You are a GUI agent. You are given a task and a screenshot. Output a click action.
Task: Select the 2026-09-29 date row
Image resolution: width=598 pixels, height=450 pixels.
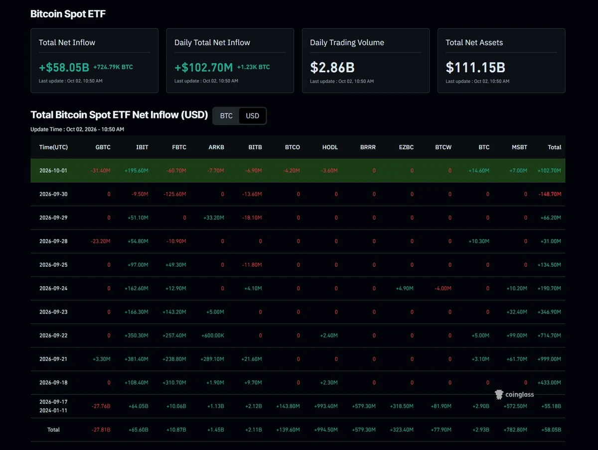(298, 218)
